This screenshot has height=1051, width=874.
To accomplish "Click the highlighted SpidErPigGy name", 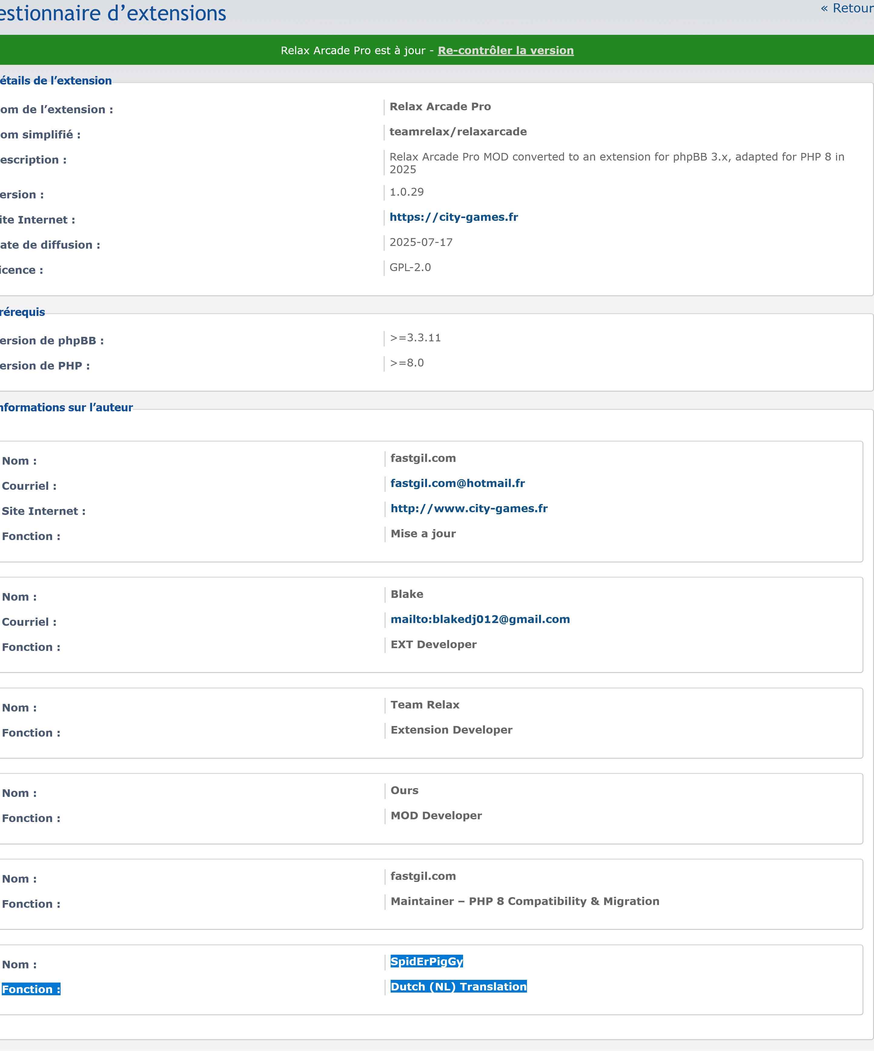I will point(426,961).
